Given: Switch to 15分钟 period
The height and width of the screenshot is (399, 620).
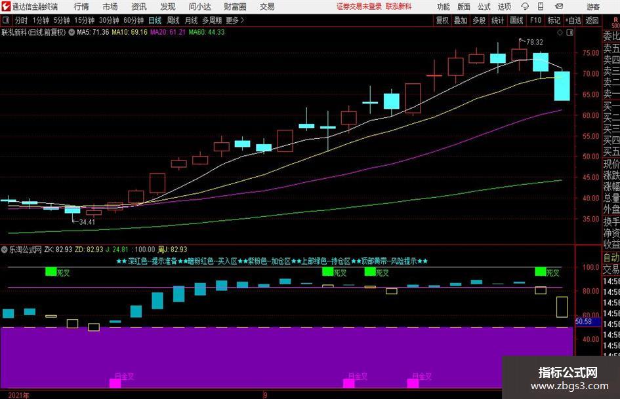Looking at the screenshot, I should tap(85, 20).
